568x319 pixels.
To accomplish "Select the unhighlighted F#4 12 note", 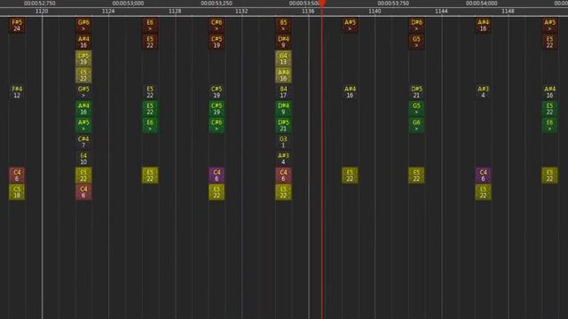I will 17,92.
